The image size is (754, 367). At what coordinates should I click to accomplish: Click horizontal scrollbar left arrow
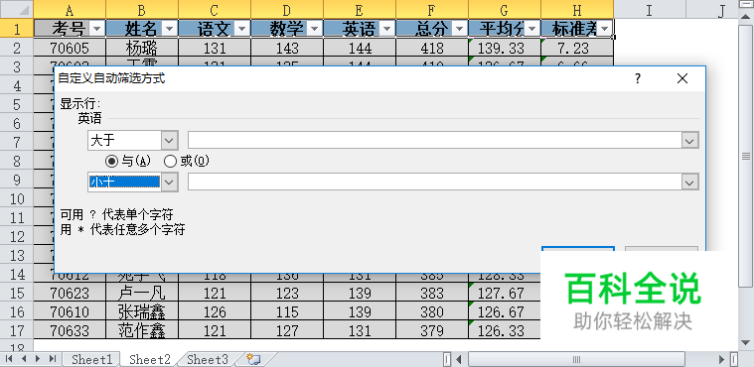point(459,359)
